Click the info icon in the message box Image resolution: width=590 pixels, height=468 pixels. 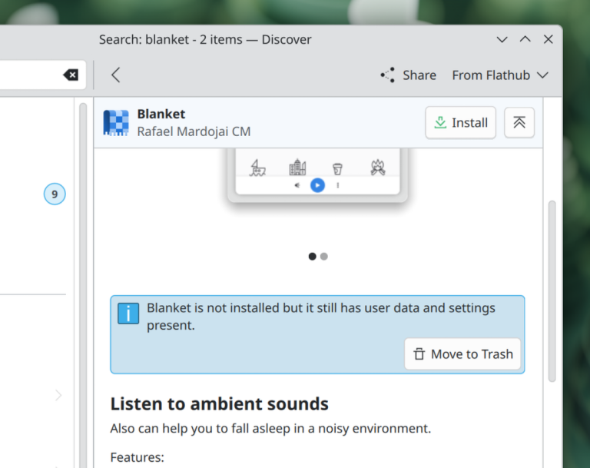(x=128, y=314)
